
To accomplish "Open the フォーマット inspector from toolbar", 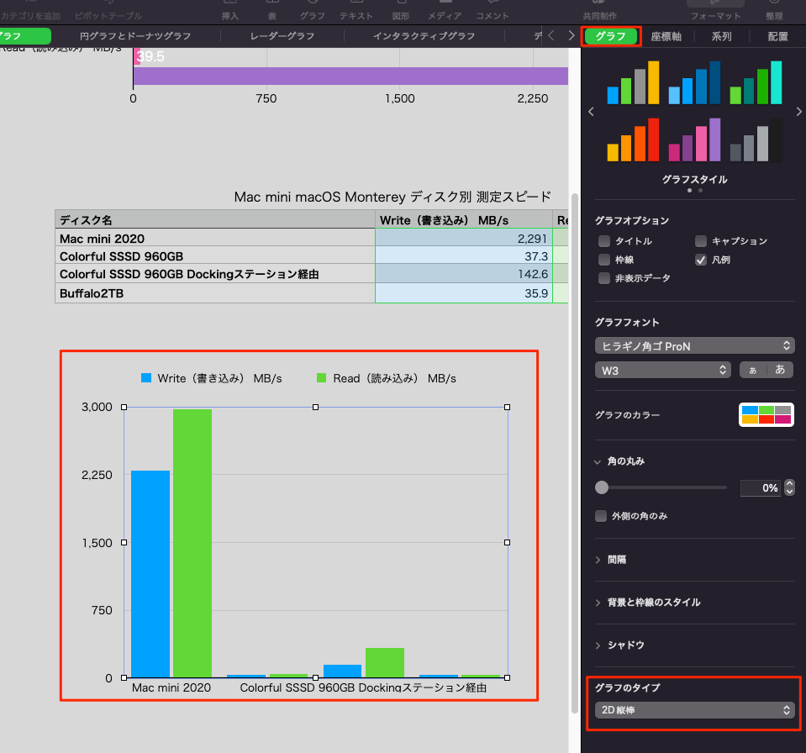I will [715, 11].
